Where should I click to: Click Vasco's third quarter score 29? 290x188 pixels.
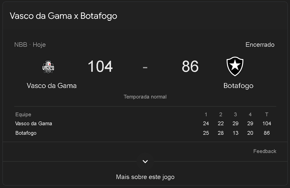coord(235,123)
